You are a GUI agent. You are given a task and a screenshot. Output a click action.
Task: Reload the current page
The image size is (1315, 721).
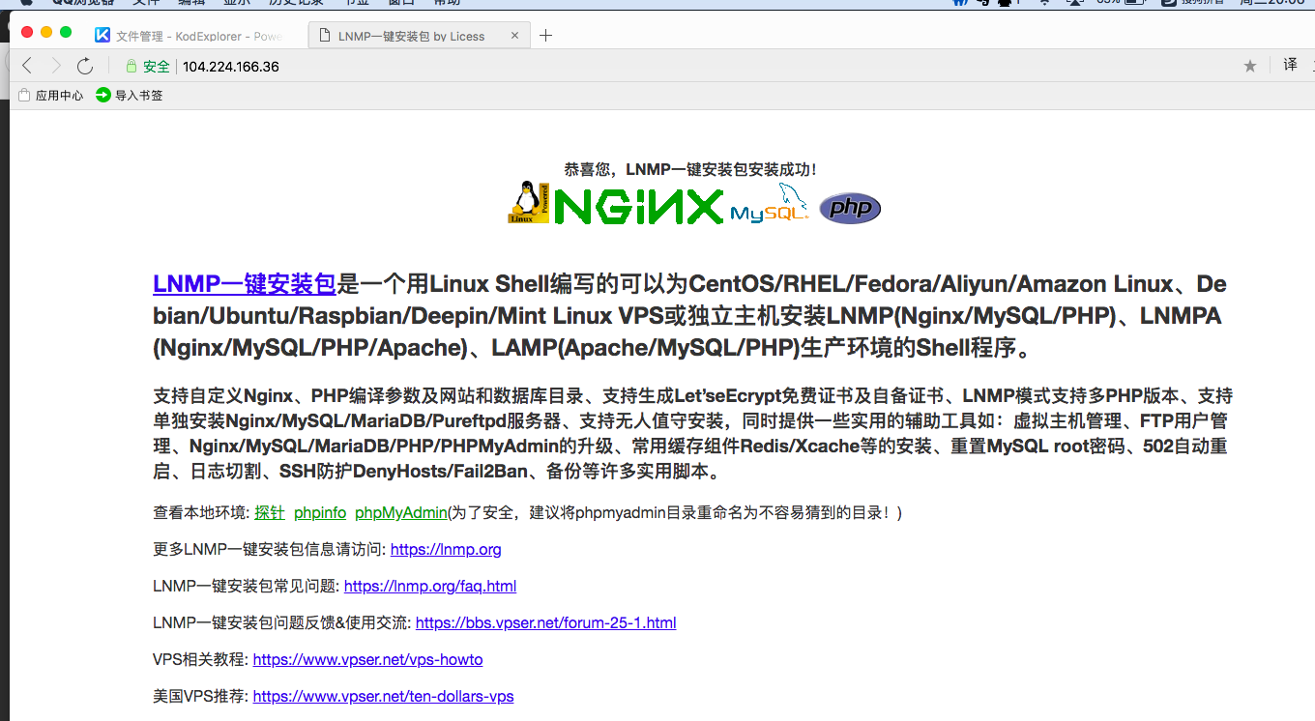click(85, 66)
